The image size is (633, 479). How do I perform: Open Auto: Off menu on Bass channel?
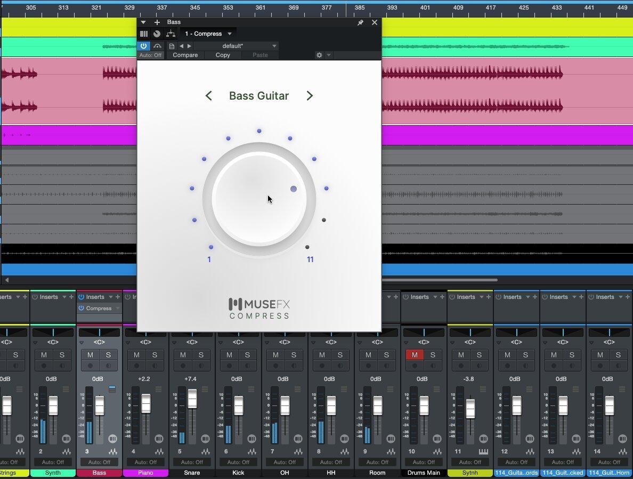pos(99,462)
